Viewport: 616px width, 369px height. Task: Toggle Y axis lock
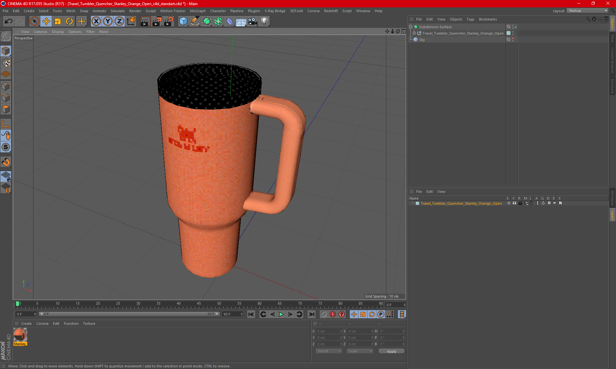click(x=108, y=21)
